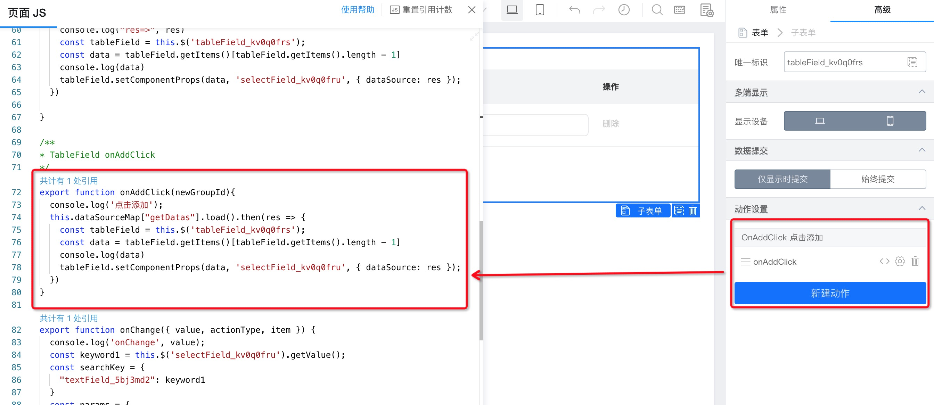Open settings gear for onAddClick action

(x=900, y=262)
